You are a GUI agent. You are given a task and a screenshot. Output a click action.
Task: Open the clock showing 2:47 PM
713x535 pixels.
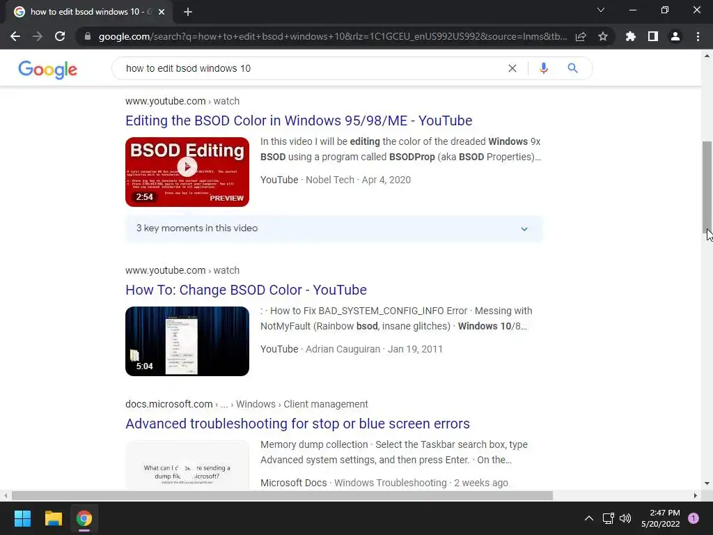tap(660, 518)
